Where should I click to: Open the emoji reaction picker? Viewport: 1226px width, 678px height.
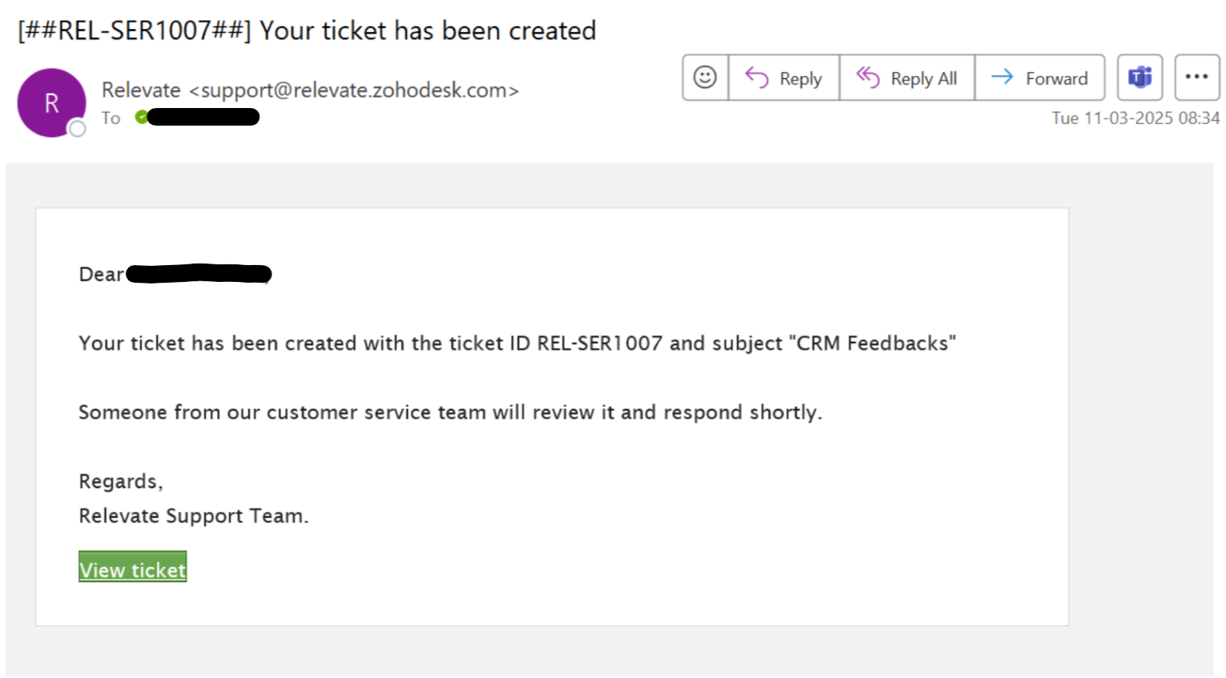705,77
